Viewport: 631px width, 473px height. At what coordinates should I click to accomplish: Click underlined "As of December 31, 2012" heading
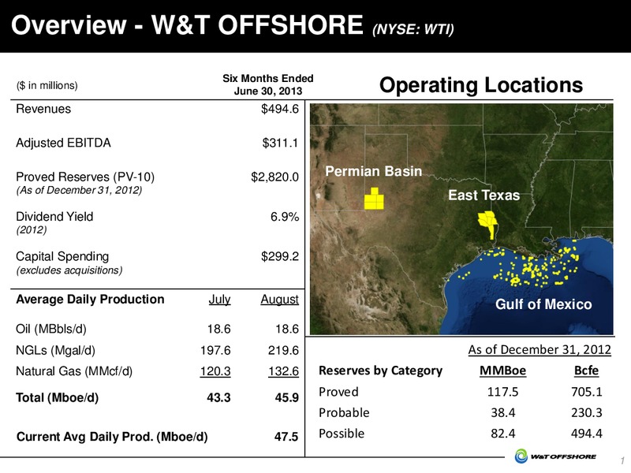pos(540,349)
